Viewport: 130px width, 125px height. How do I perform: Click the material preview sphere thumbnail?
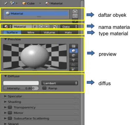coord(35,56)
